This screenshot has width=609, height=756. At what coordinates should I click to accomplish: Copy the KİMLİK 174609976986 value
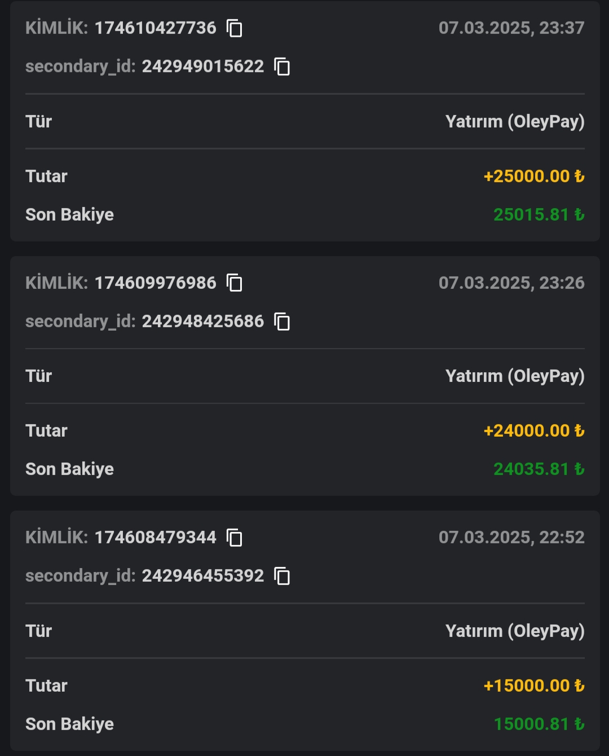[234, 283]
